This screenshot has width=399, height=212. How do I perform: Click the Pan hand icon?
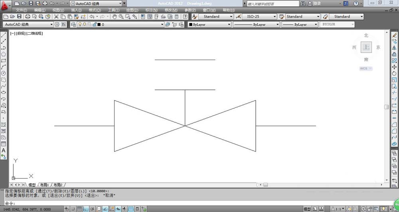point(115,16)
